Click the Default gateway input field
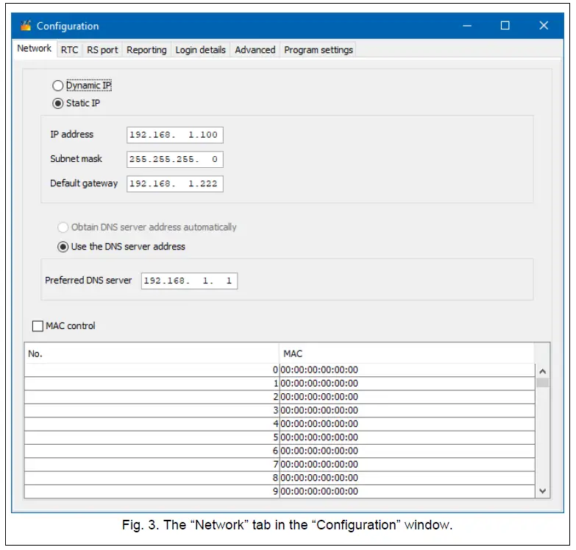 175,184
